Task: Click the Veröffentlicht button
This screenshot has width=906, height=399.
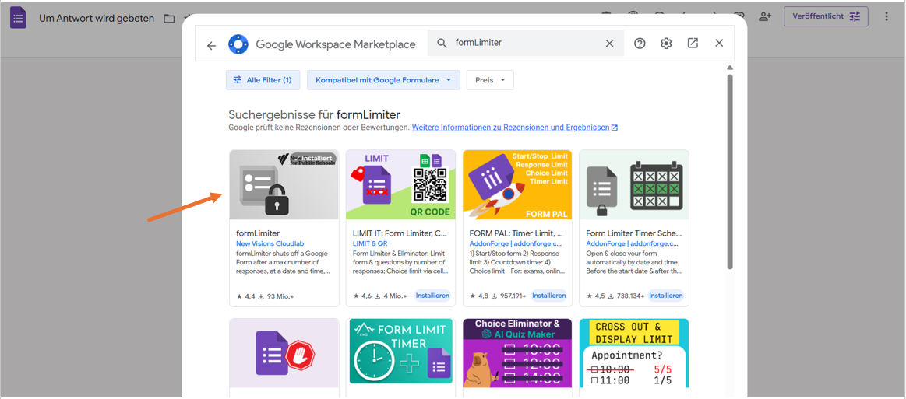Action: pyautogui.click(x=826, y=16)
